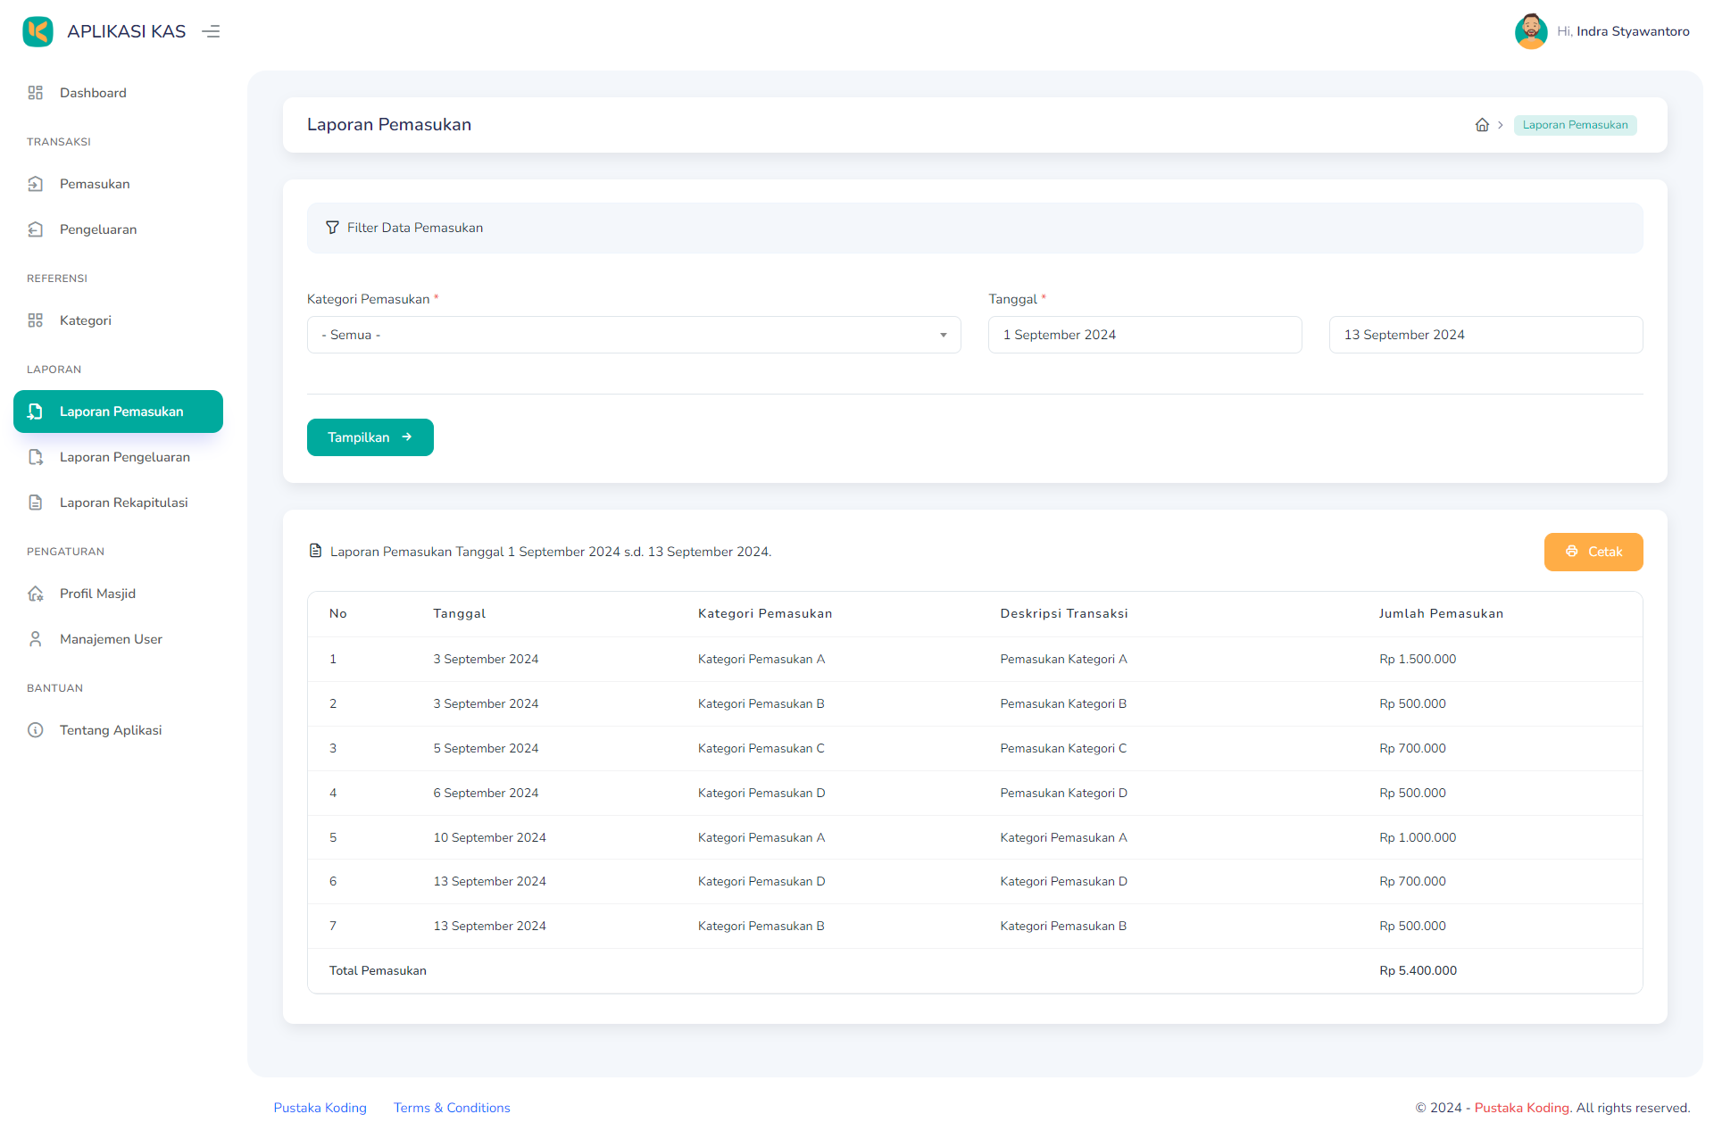Open Manajemen User via its user icon
The height and width of the screenshot is (1139, 1714).
36,638
